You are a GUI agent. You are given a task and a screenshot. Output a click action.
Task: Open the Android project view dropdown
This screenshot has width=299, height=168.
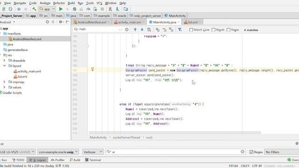coord(7,22)
